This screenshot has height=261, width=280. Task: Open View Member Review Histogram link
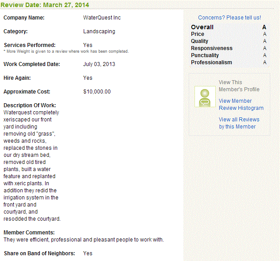tap(241, 105)
